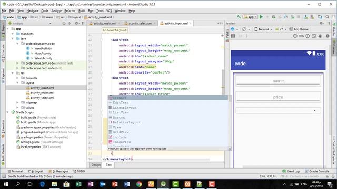Viewport: 337px width, 189px height.
Task: Open the AVD Manager icon
Action: pos(306,17)
